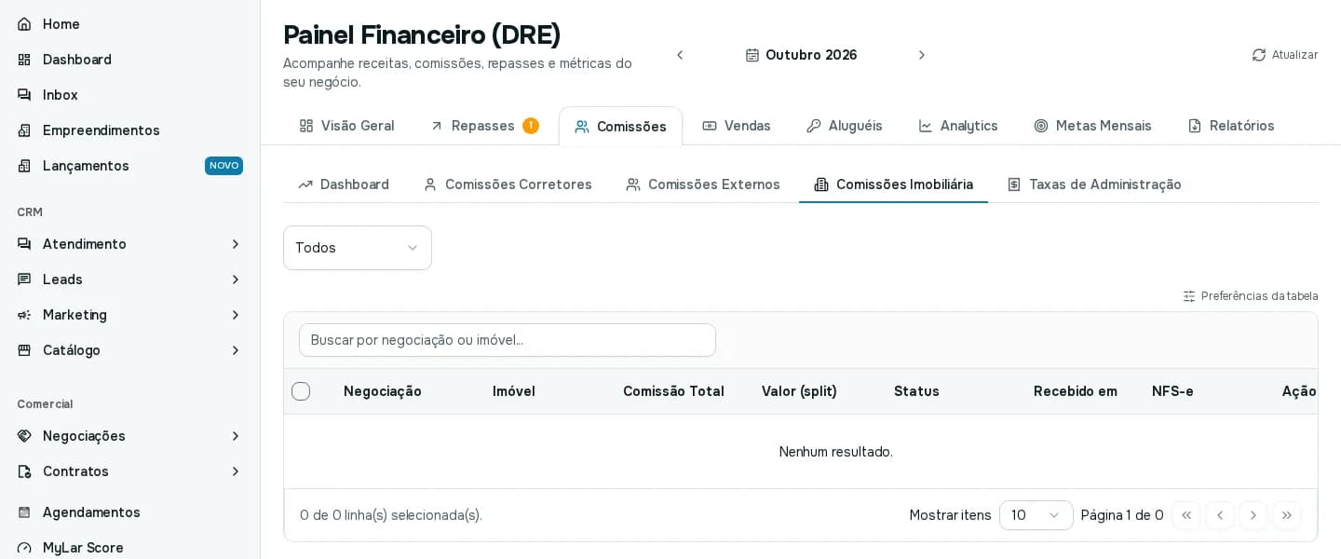Sort by Status column header
The image size is (1341, 559).
(x=916, y=391)
